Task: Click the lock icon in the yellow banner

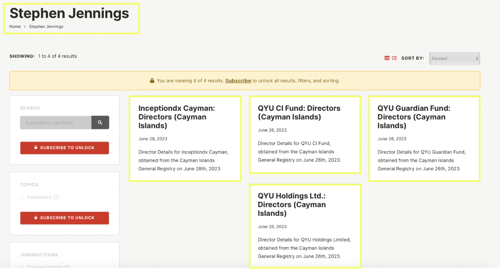Action: 152,81
